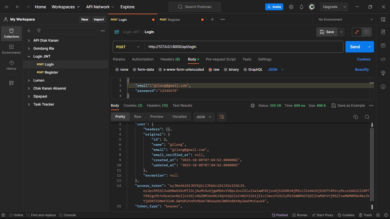Open Environments in the left sidebar

pos(11,49)
